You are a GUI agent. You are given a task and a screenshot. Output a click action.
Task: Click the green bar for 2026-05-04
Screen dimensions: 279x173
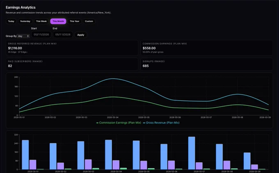[123, 168]
